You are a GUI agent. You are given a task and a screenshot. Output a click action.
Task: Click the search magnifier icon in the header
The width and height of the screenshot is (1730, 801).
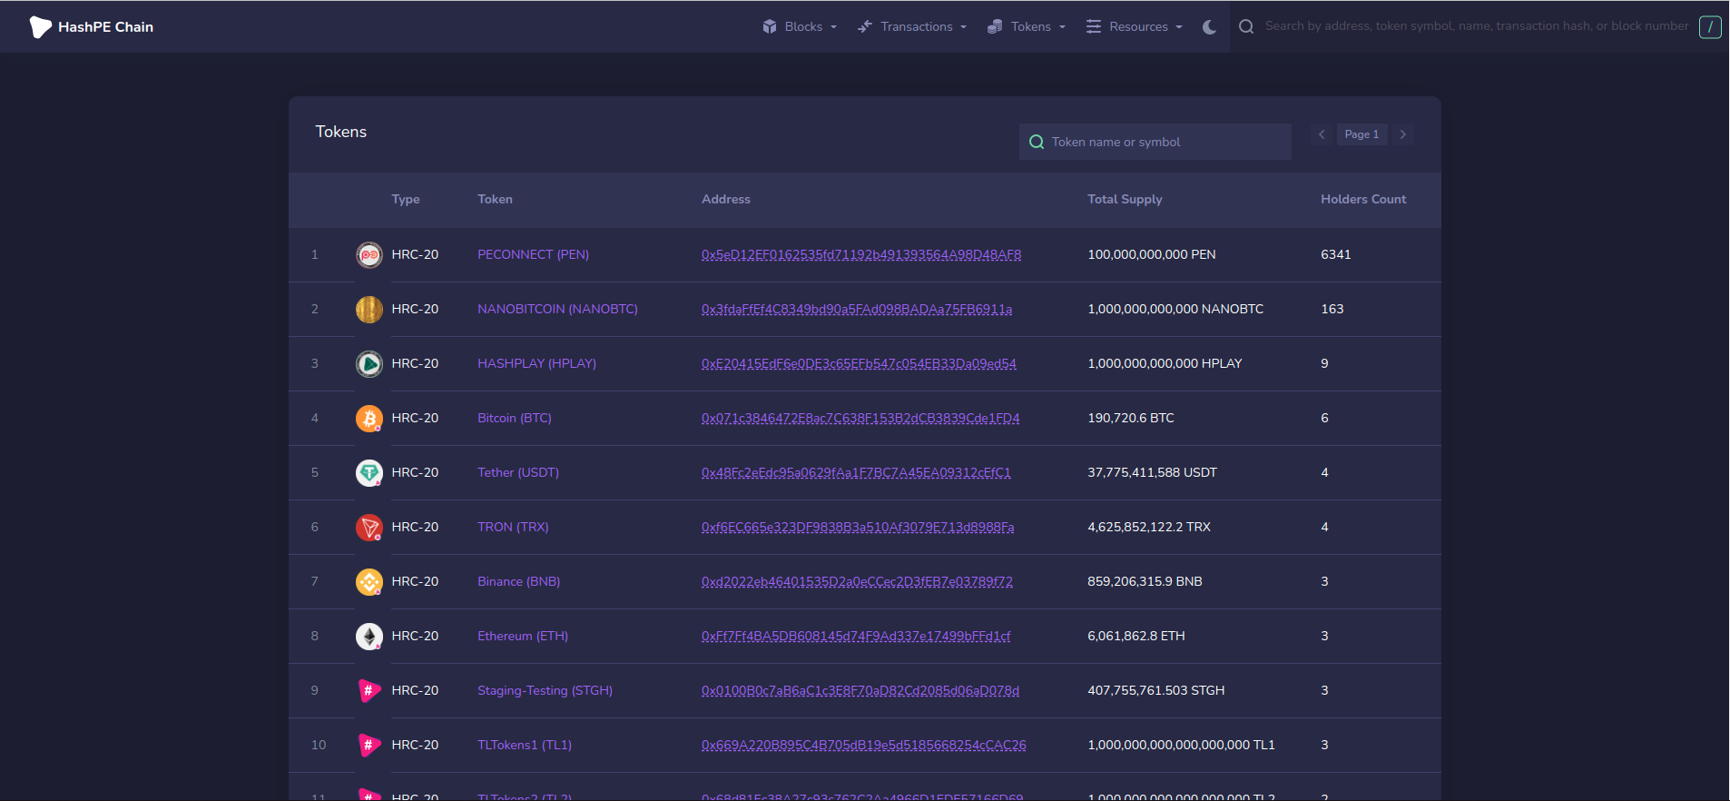pyautogui.click(x=1246, y=26)
